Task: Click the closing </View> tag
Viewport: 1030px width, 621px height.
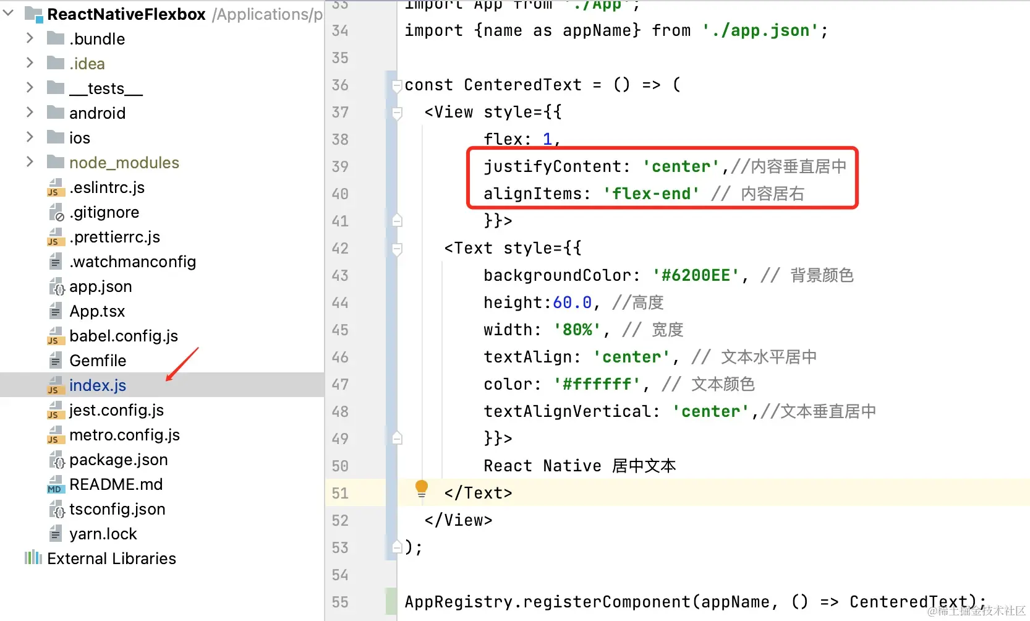Action: coord(458,520)
